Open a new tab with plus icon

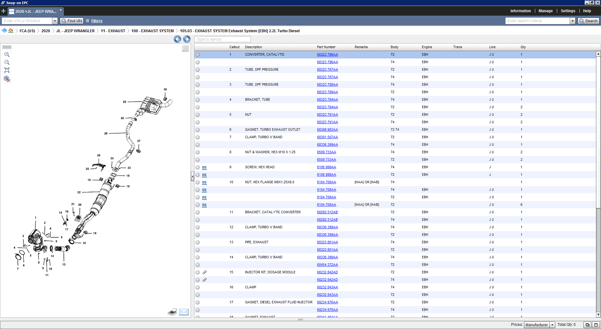(x=3, y=11)
